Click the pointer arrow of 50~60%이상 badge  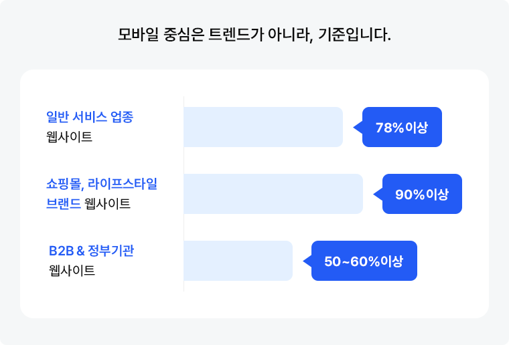(307, 261)
